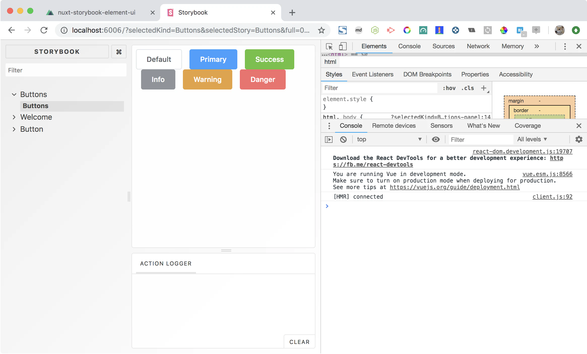Click the md markdown extension icon
The width and height of the screenshot is (587, 354).
click(358, 30)
